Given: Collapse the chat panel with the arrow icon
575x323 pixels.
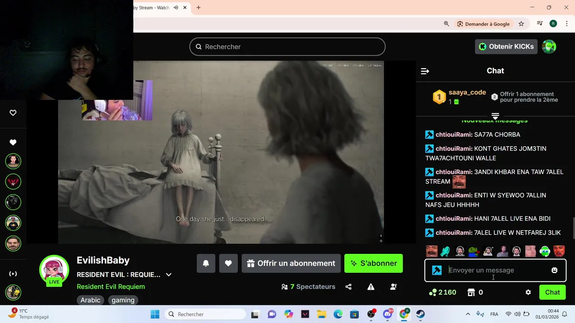Looking at the screenshot, I should 425,71.
